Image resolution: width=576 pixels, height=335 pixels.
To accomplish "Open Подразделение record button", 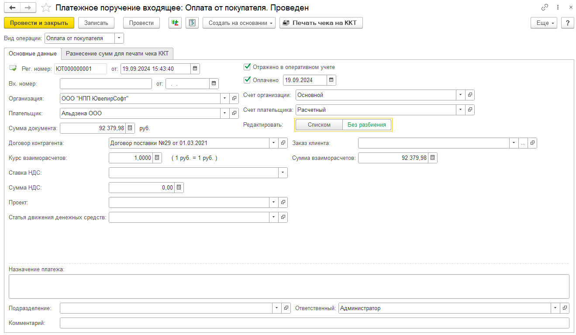I will [286, 308].
